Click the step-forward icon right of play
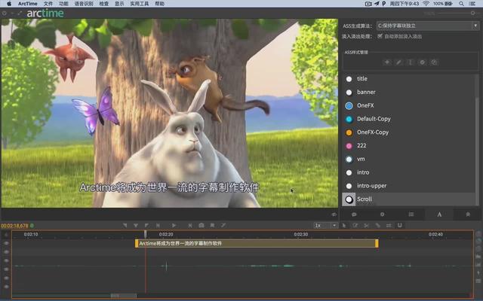The width and height of the screenshot is (483, 301). click(190, 226)
